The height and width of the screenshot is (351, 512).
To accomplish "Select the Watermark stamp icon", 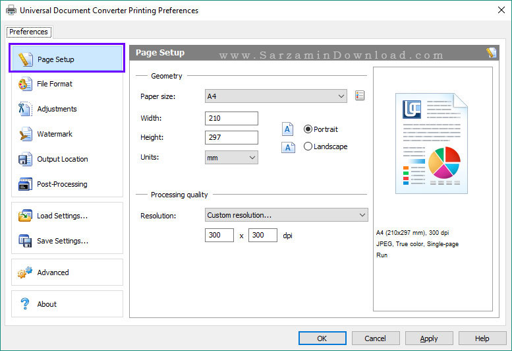I will pos(25,134).
